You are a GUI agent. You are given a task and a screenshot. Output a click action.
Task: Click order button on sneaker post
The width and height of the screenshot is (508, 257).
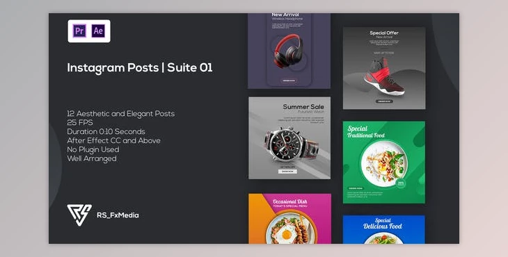tap(384, 101)
